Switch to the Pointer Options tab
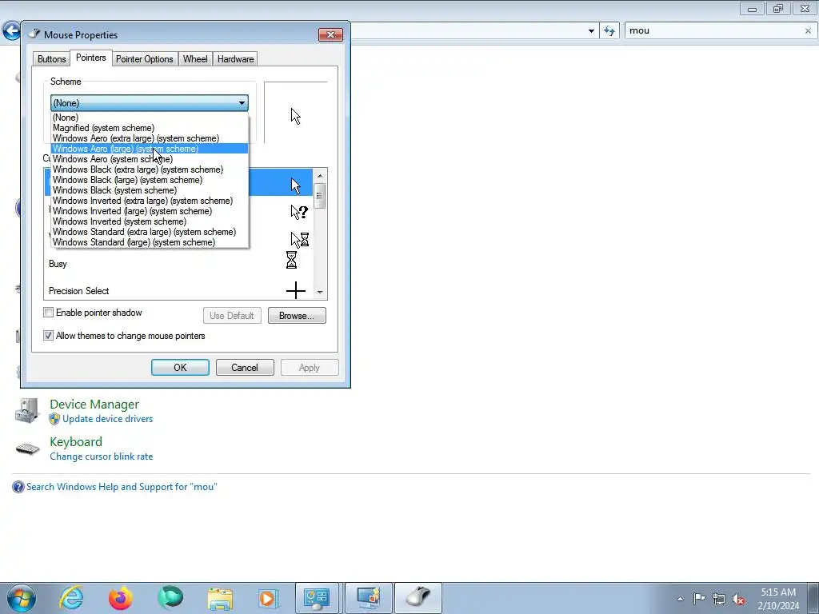819x614 pixels. click(x=145, y=59)
